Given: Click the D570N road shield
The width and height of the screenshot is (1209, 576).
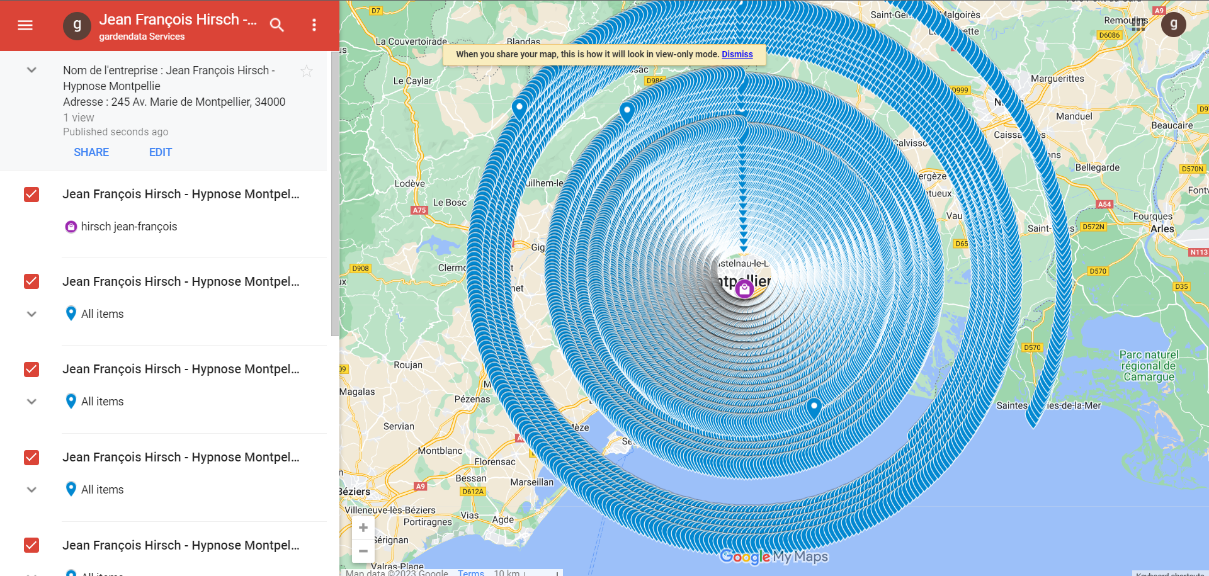Looking at the screenshot, I should (1193, 169).
